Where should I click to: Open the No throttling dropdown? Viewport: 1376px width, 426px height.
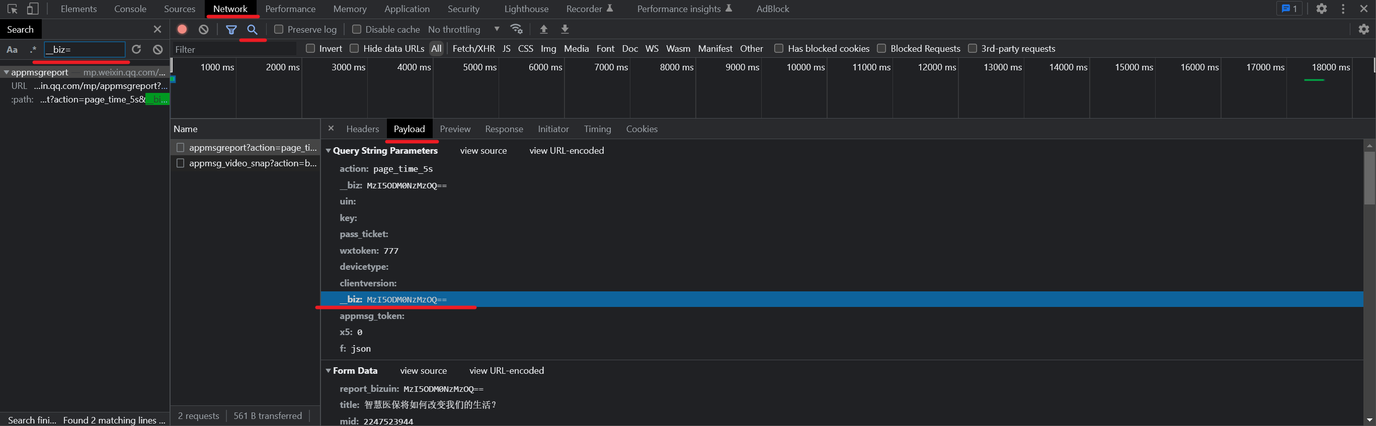tap(464, 29)
